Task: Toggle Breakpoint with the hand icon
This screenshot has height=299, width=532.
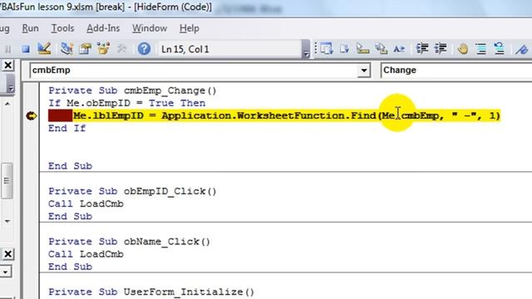Action: pyautogui.click(x=463, y=49)
